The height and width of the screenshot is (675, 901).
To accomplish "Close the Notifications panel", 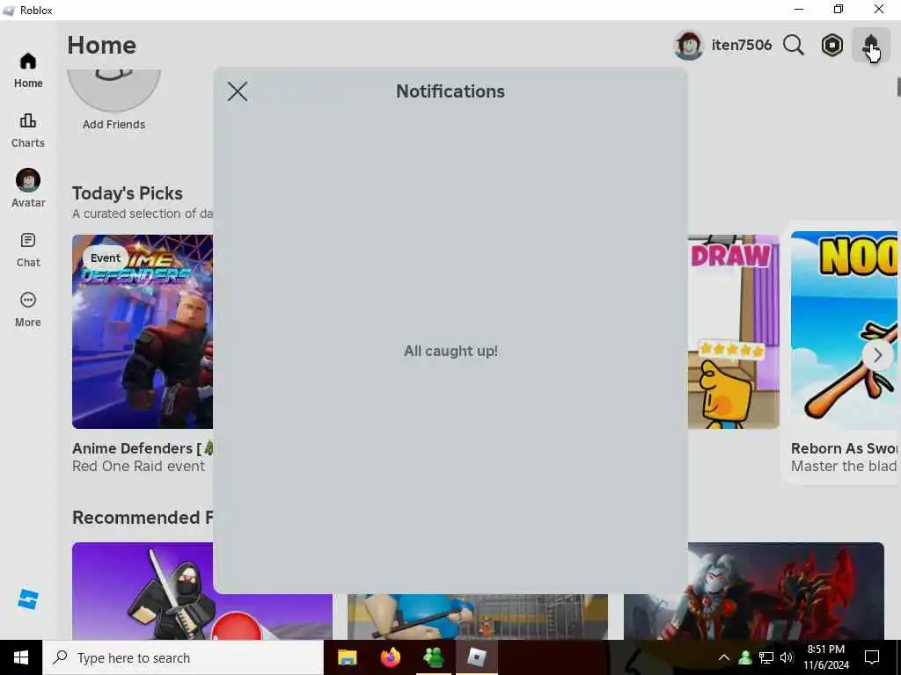I will coord(237,91).
